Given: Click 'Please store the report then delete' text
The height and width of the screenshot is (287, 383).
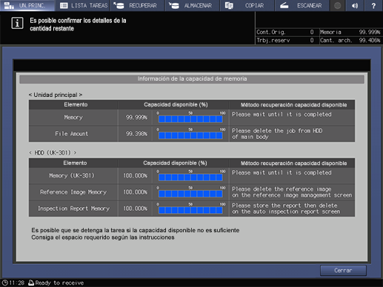Looking at the screenshot, I should [284, 206].
